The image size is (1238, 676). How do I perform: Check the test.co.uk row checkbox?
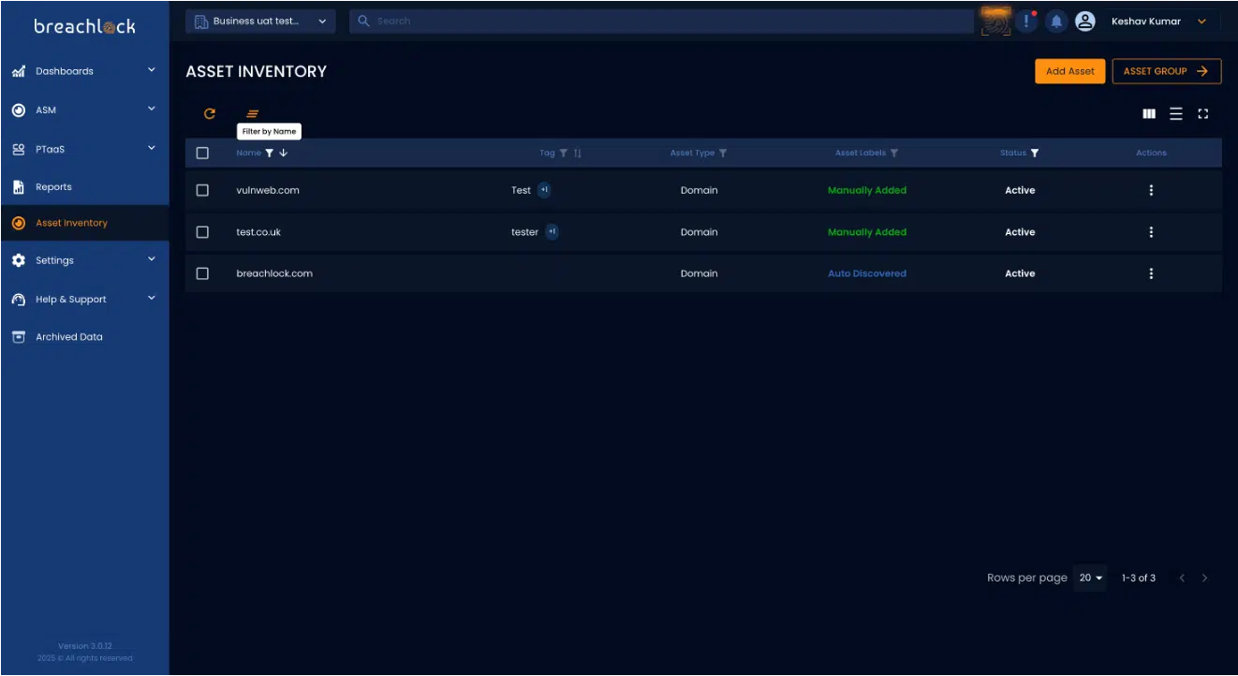[202, 232]
